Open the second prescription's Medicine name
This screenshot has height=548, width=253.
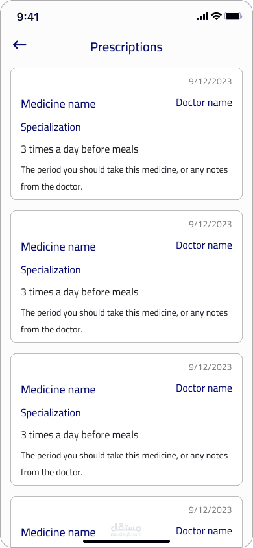coord(58,247)
